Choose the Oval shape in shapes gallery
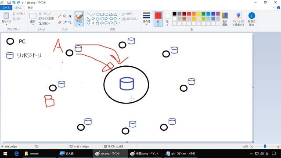The image size is (281, 158). pyautogui.click(x=97, y=14)
